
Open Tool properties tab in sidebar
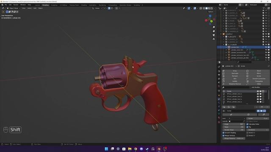pos(219,67)
